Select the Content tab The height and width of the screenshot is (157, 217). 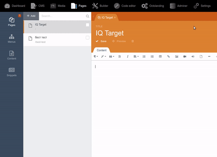coord(102,50)
